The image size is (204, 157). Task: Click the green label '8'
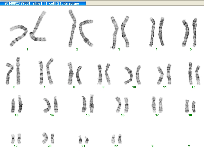coord(74,87)
